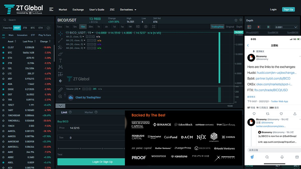
Task: Switch theme with the sun icon
Action: coord(241,20)
